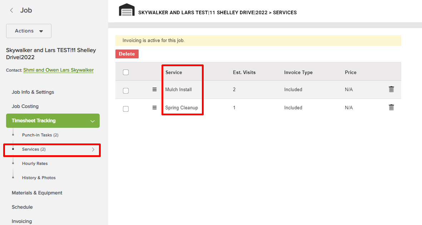Screen dimensions: 422x225
Task: Click the red Delete button
Action: tap(127, 54)
